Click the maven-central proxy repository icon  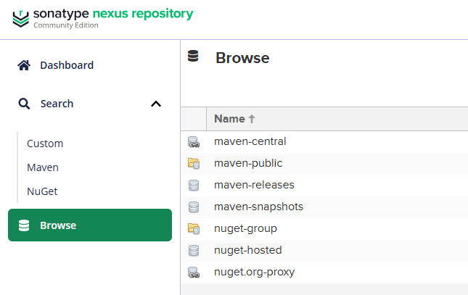[194, 142]
